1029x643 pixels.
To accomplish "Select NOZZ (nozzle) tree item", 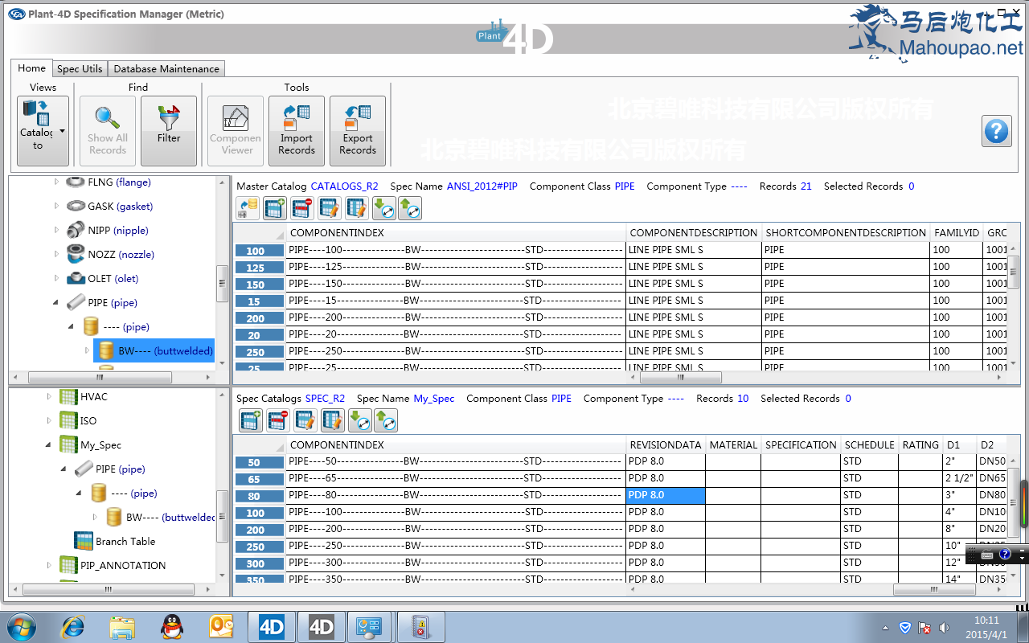I will (x=121, y=254).
